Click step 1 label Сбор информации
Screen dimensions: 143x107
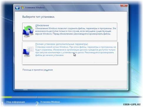(15, 102)
